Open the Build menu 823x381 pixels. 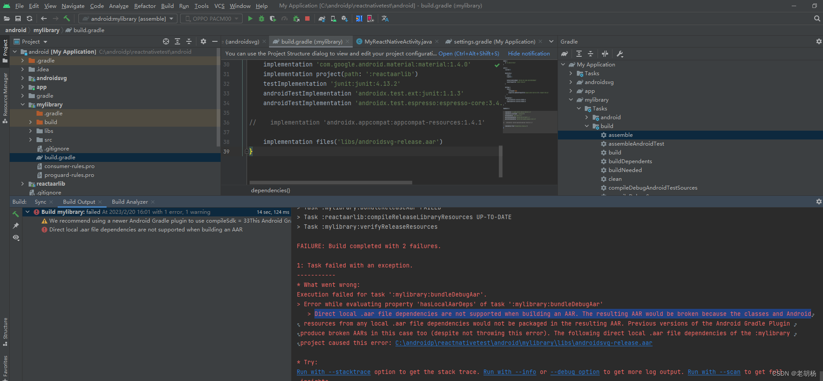[167, 6]
